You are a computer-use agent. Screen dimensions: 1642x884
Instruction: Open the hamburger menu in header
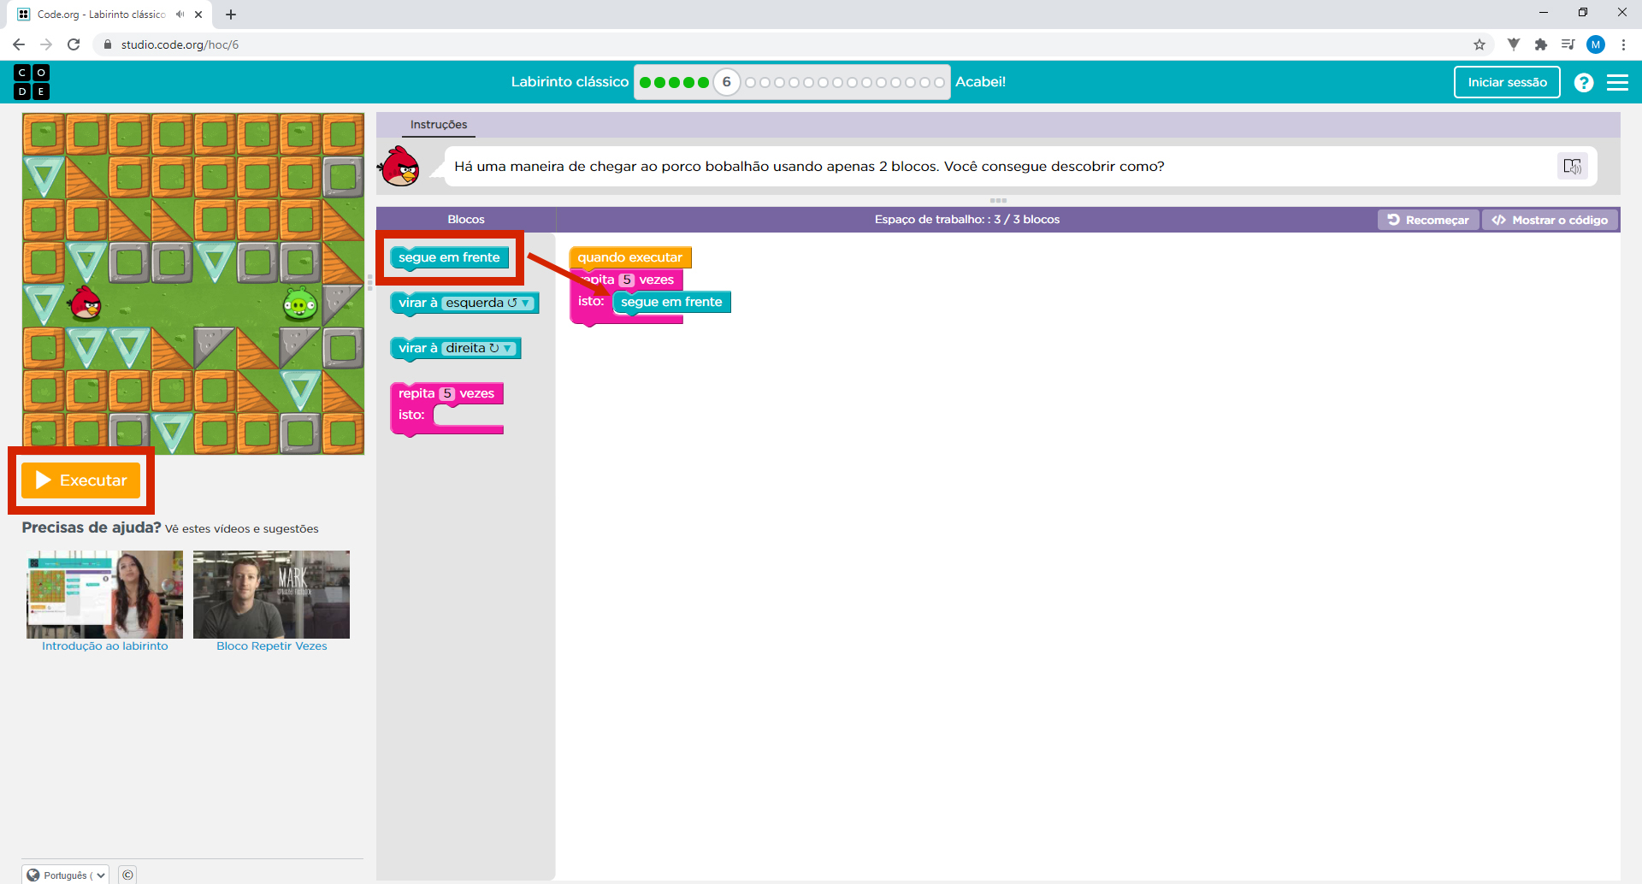[1617, 82]
